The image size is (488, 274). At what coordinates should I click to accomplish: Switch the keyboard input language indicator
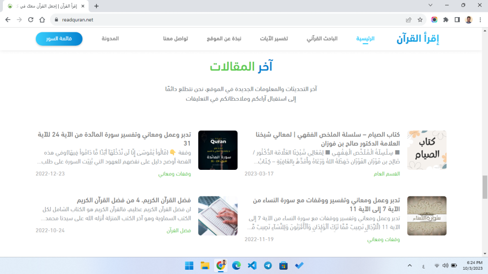point(424,266)
